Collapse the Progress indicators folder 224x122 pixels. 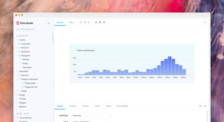pyautogui.click(x=30, y=79)
